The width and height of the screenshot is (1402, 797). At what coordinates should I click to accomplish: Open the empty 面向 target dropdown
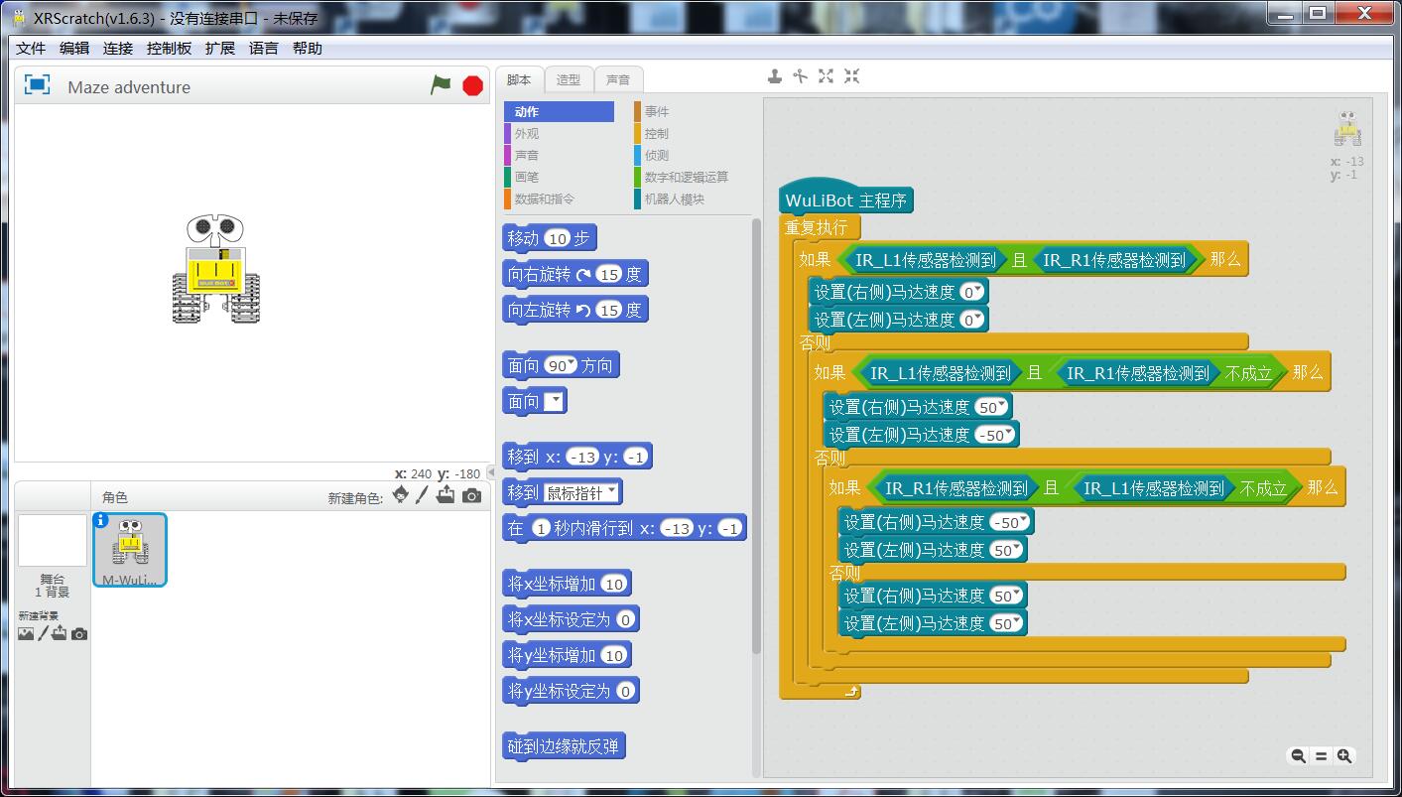click(x=555, y=401)
